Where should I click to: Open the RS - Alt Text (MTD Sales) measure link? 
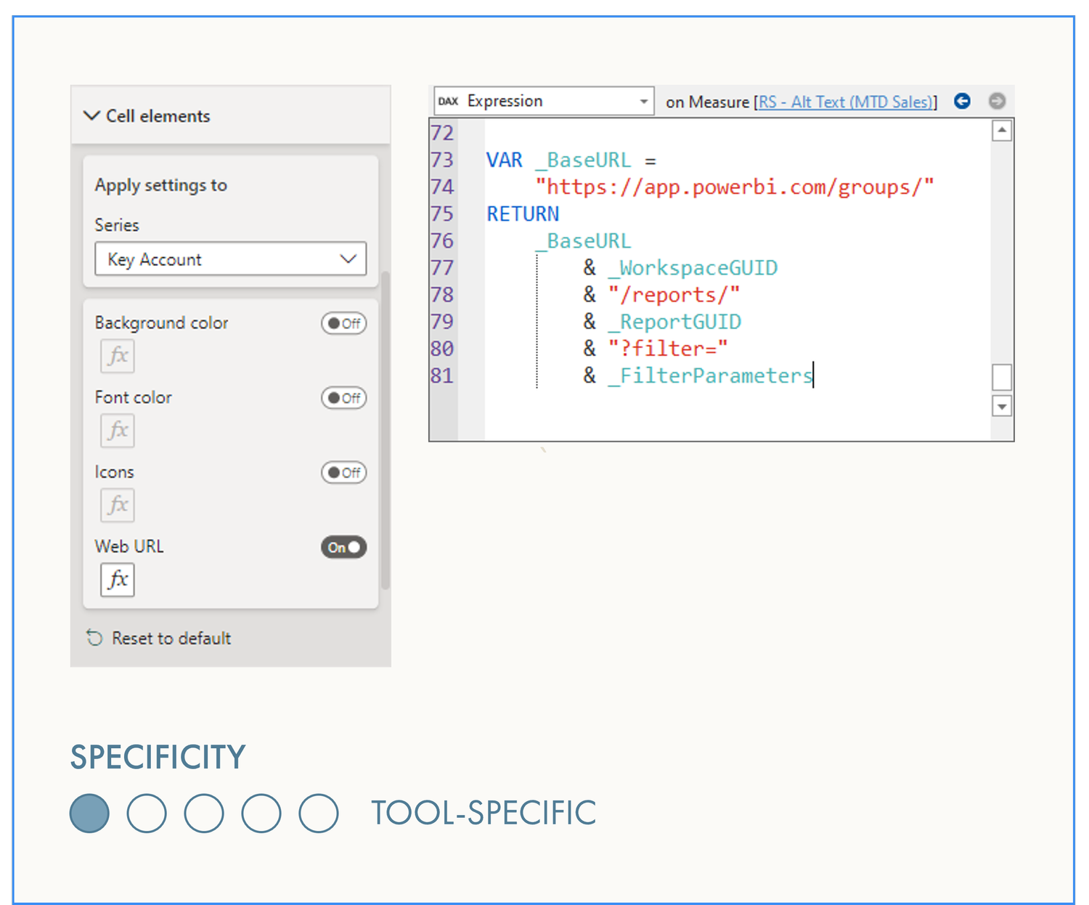[845, 102]
